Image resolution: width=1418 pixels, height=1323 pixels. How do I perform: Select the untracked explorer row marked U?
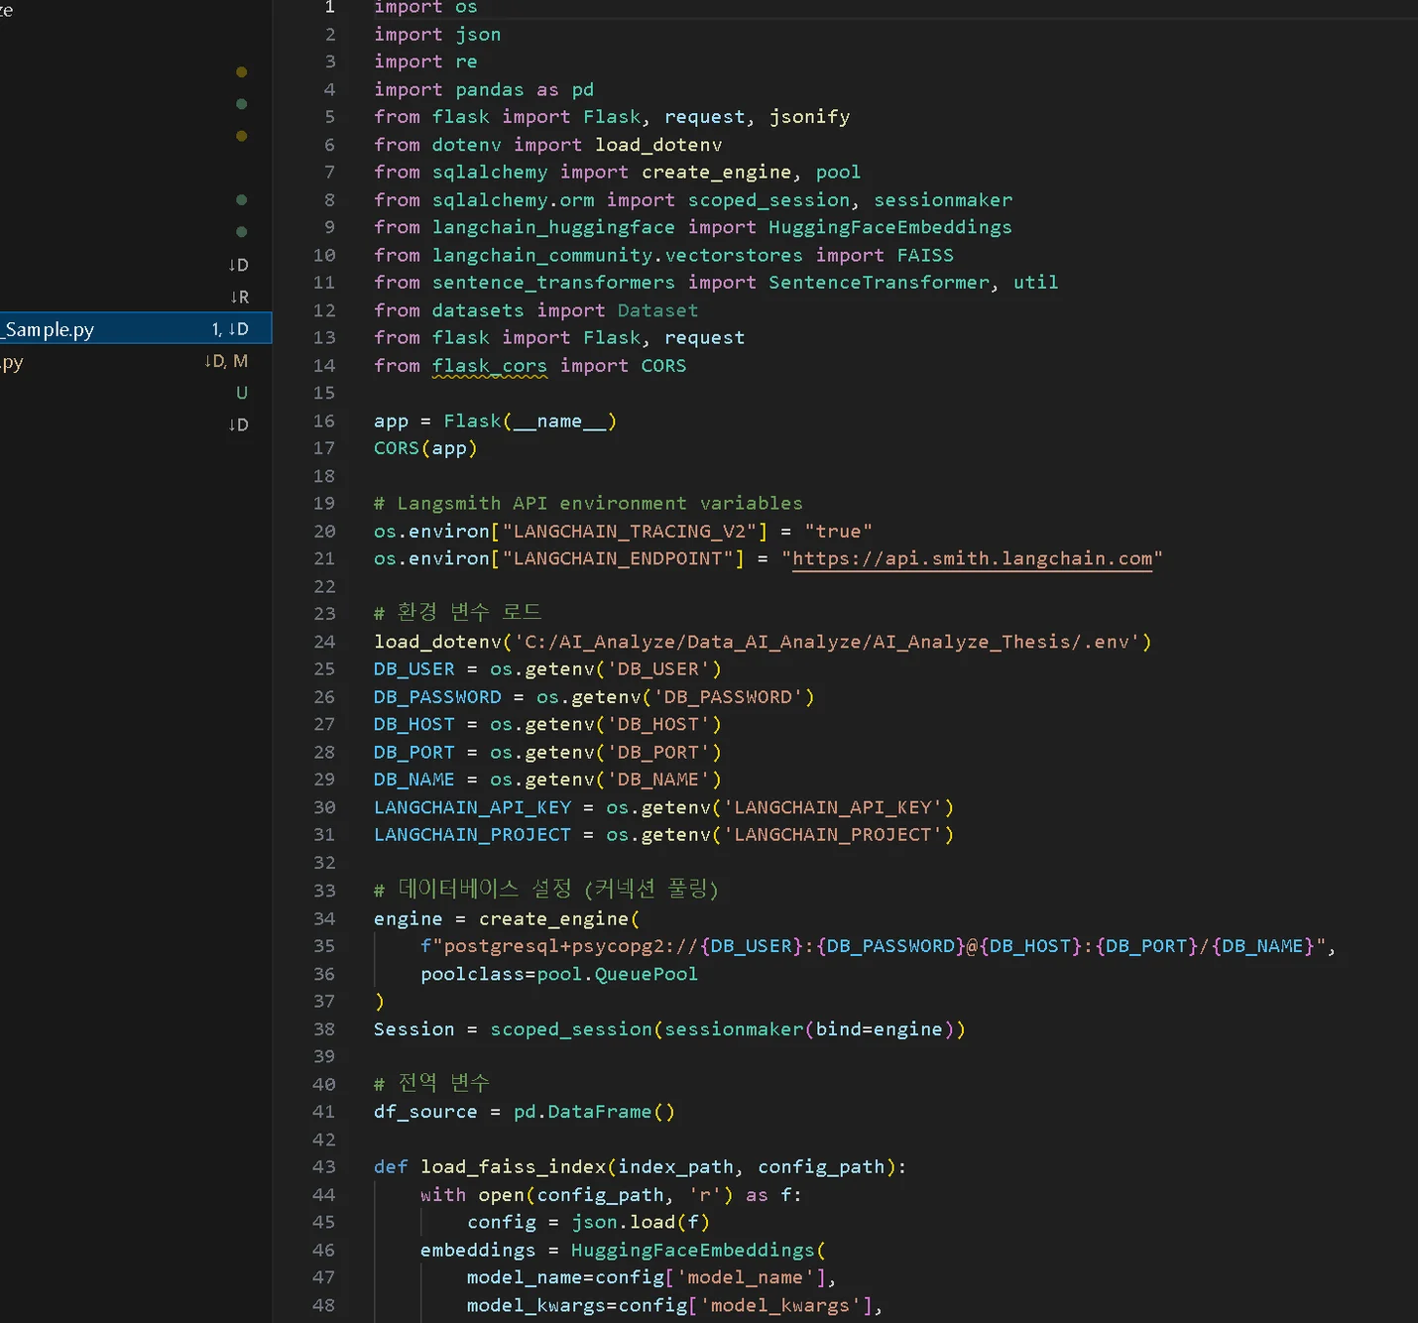coord(136,393)
